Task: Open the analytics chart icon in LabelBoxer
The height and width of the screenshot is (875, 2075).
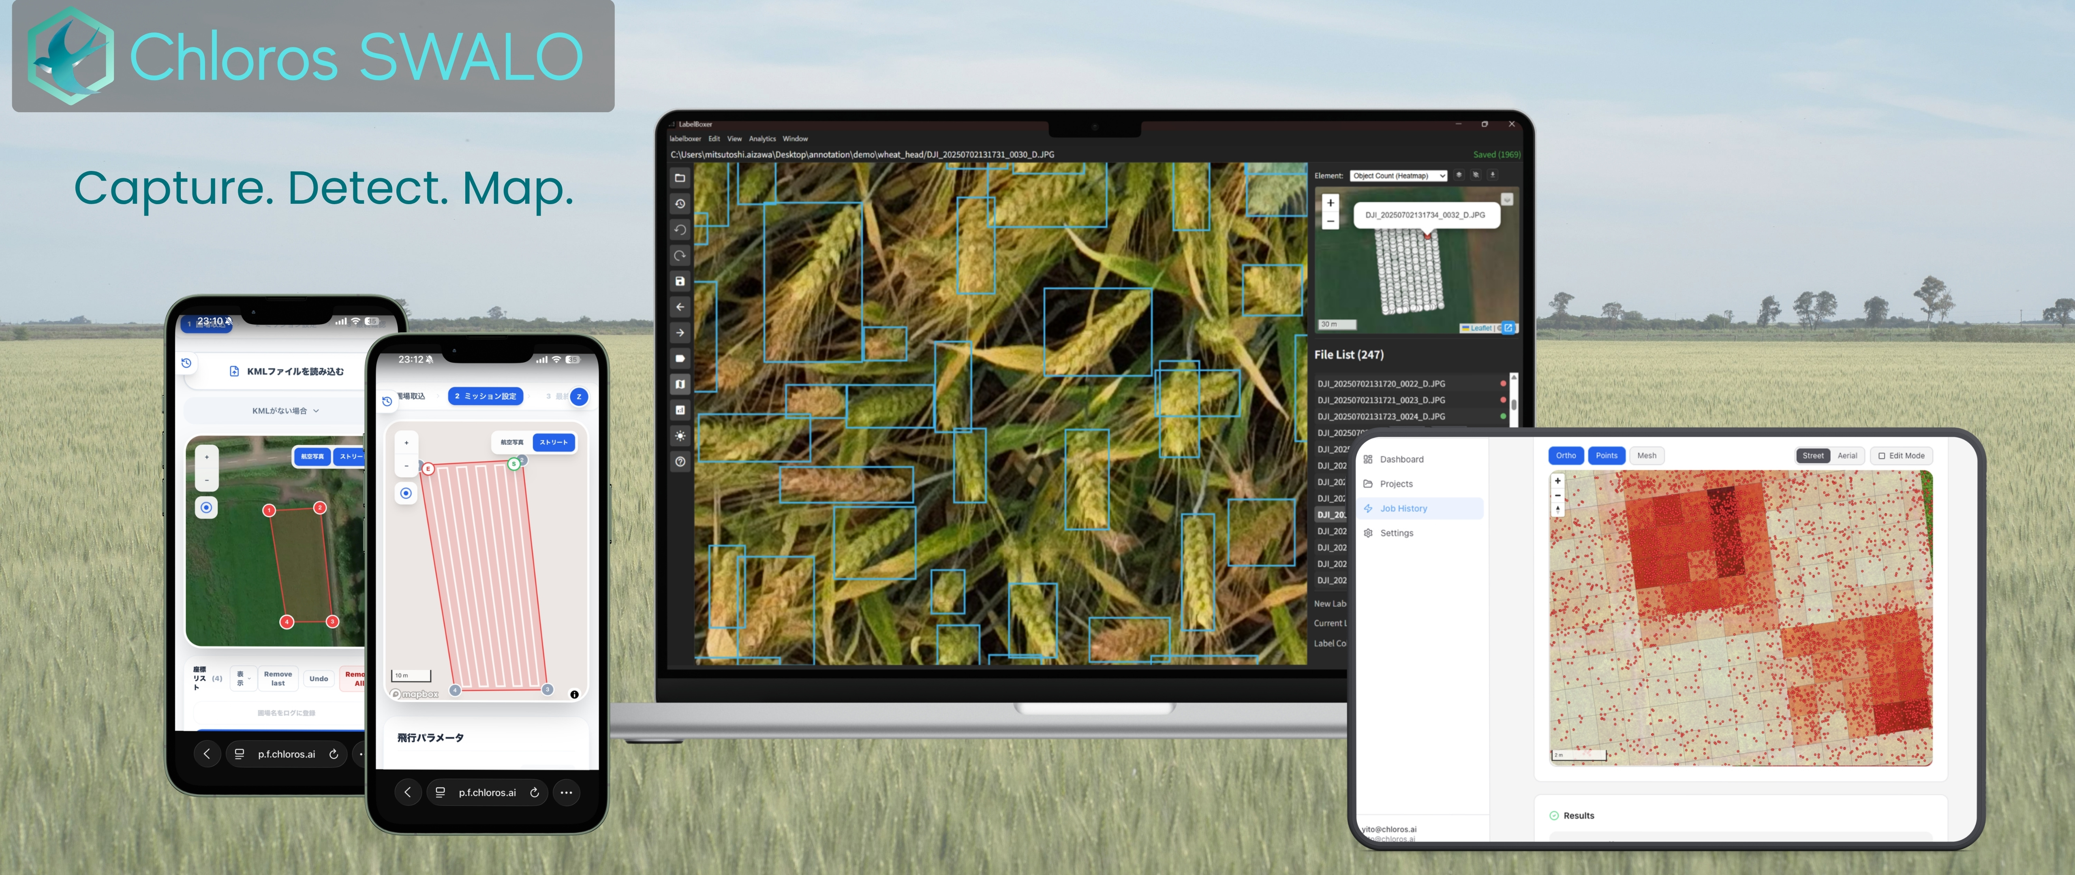Action: click(x=680, y=410)
